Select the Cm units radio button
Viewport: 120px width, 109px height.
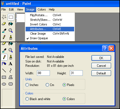[47, 85]
